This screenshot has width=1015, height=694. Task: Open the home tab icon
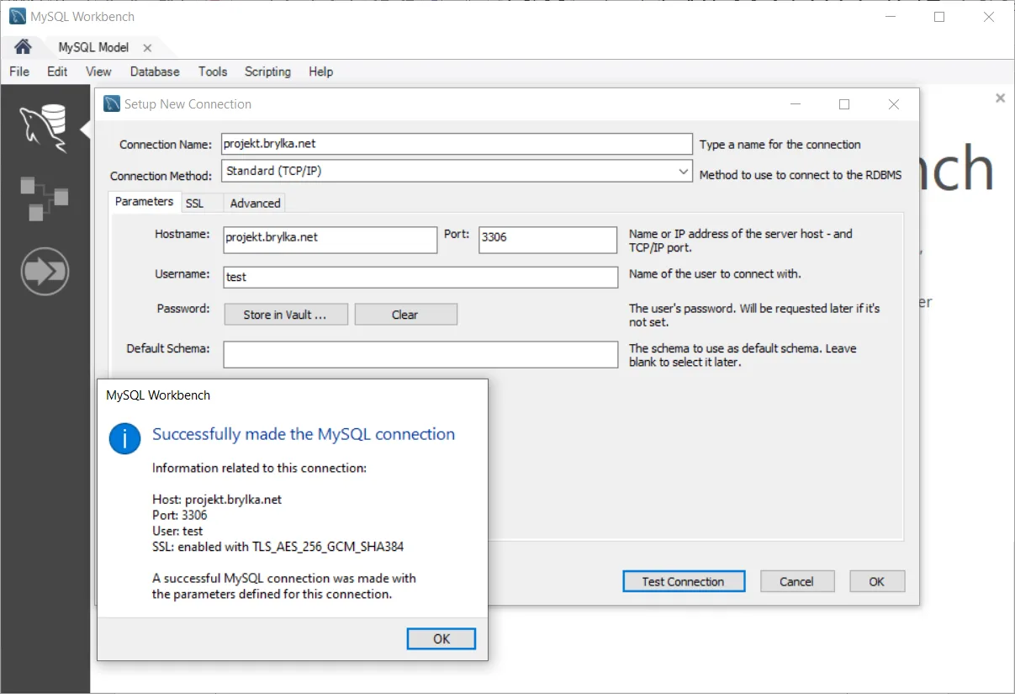[x=23, y=46]
